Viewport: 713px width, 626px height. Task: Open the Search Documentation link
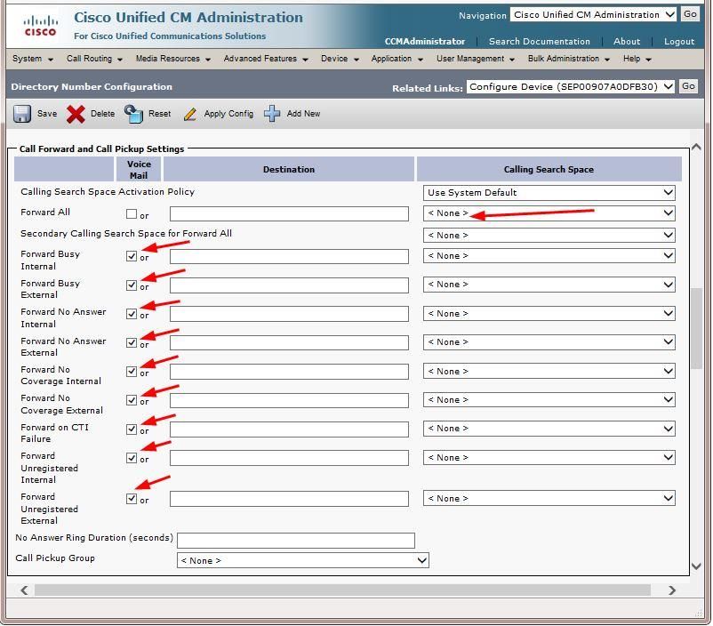click(540, 42)
